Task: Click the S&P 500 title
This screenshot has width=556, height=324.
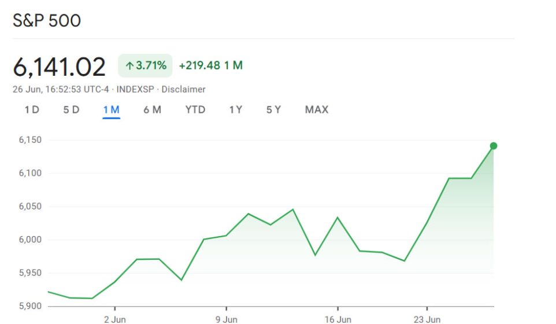Action: point(47,21)
